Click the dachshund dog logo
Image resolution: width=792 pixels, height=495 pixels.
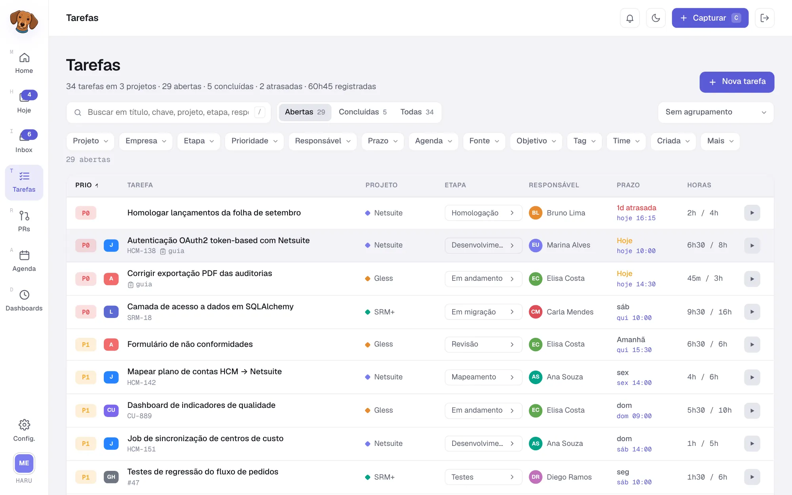[24, 21]
